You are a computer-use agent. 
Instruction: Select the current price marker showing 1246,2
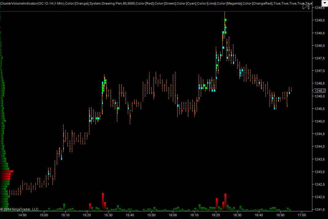319,91
